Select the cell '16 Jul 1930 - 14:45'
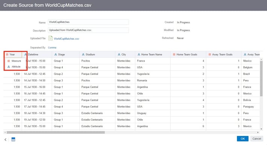 [37, 94]
